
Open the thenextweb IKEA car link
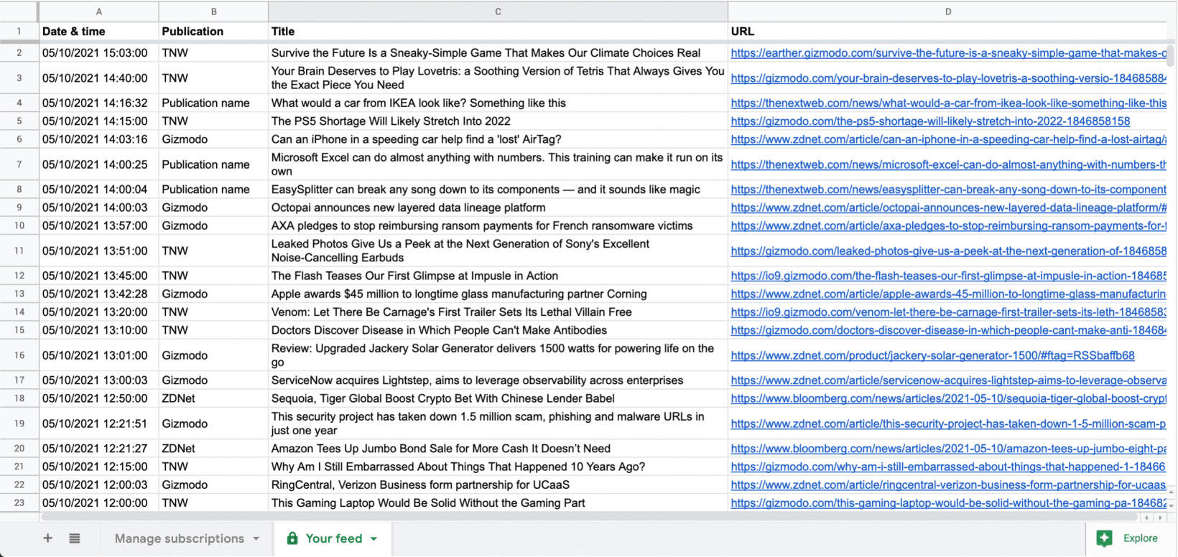tap(949, 103)
